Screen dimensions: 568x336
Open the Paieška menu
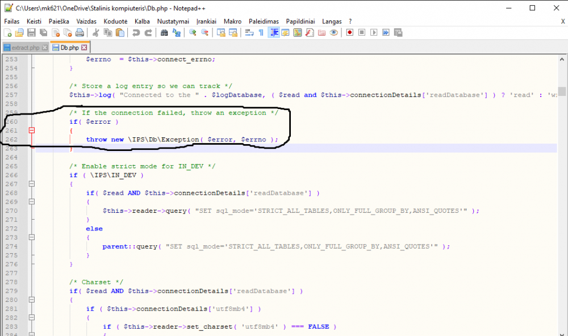click(59, 22)
